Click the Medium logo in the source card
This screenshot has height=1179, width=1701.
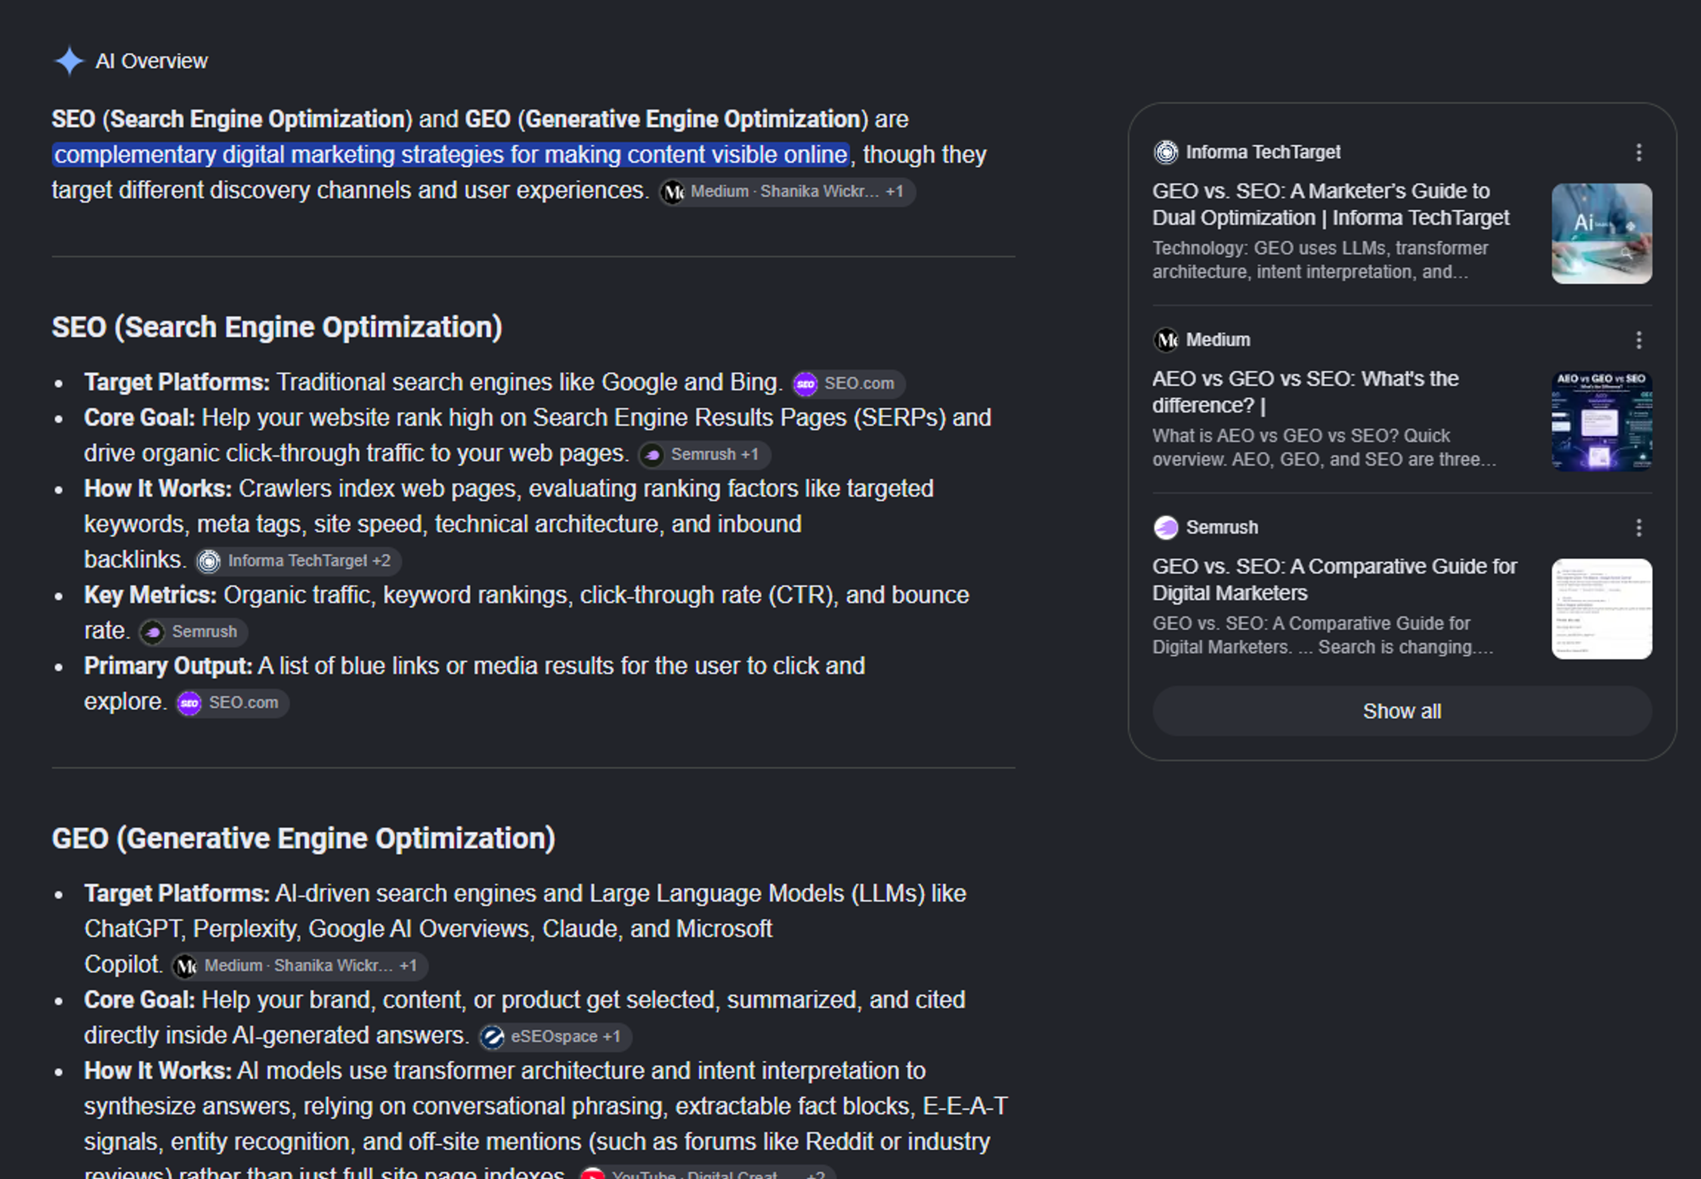click(1166, 341)
